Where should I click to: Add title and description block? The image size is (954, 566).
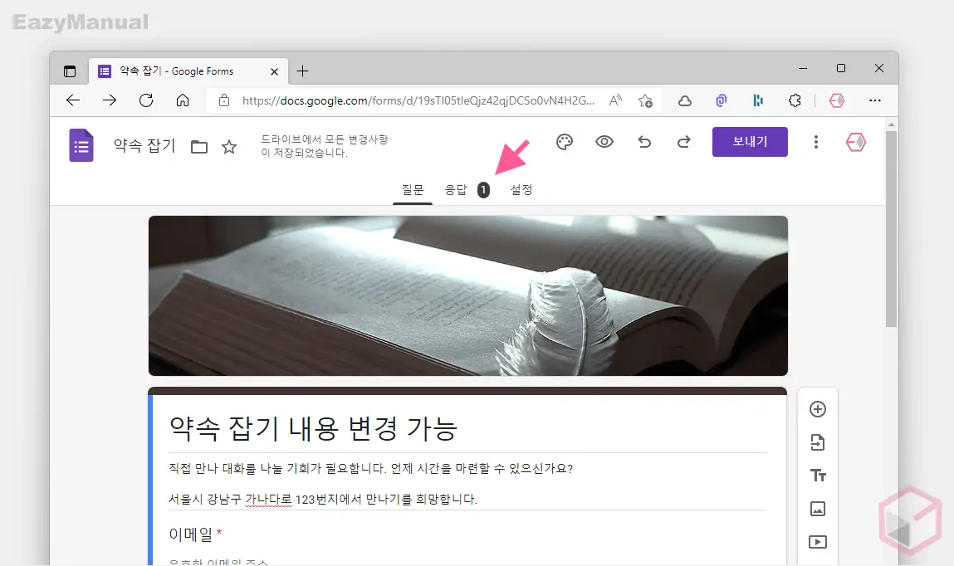pyautogui.click(x=818, y=476)
